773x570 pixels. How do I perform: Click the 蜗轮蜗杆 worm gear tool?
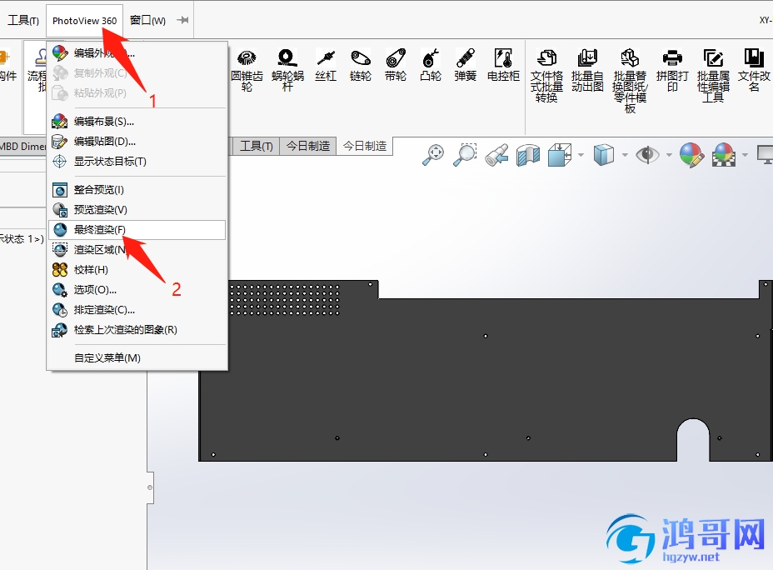click(287, 70)
